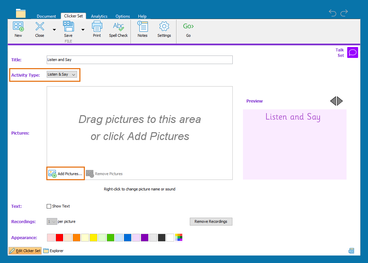The width and height of the screenshot is (368, 263).
Task: Click the undo arrow at top right
Action: (333, 13)
